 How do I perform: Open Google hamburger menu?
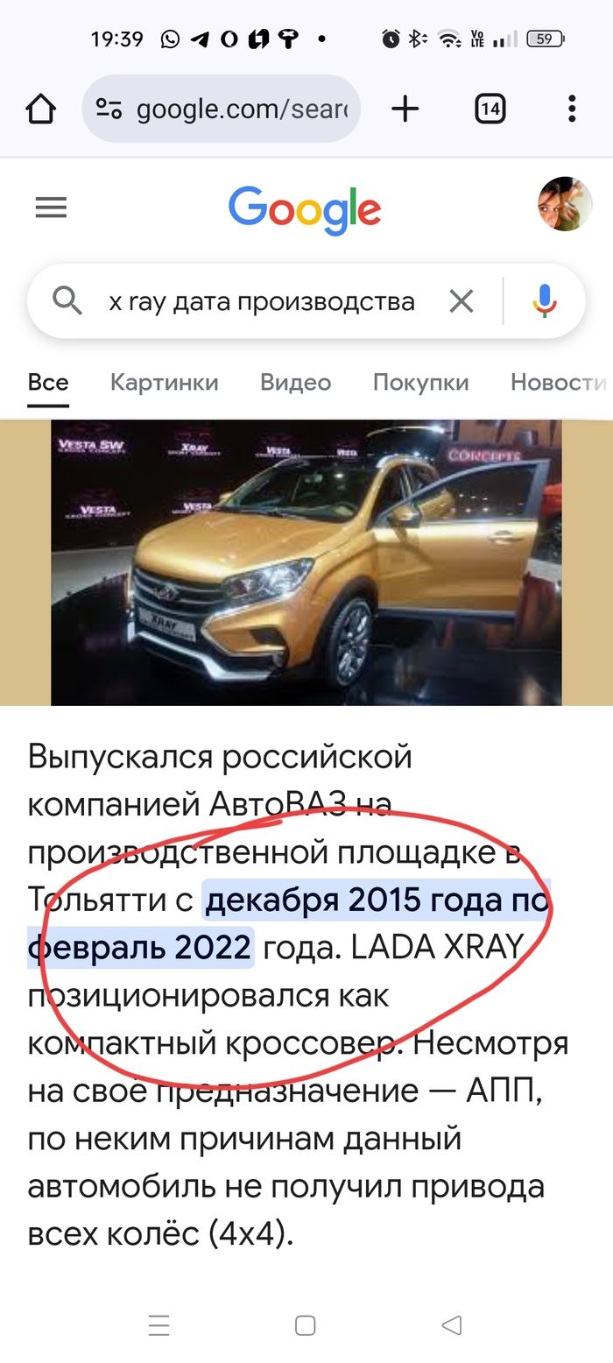click(x=51, y=208)
